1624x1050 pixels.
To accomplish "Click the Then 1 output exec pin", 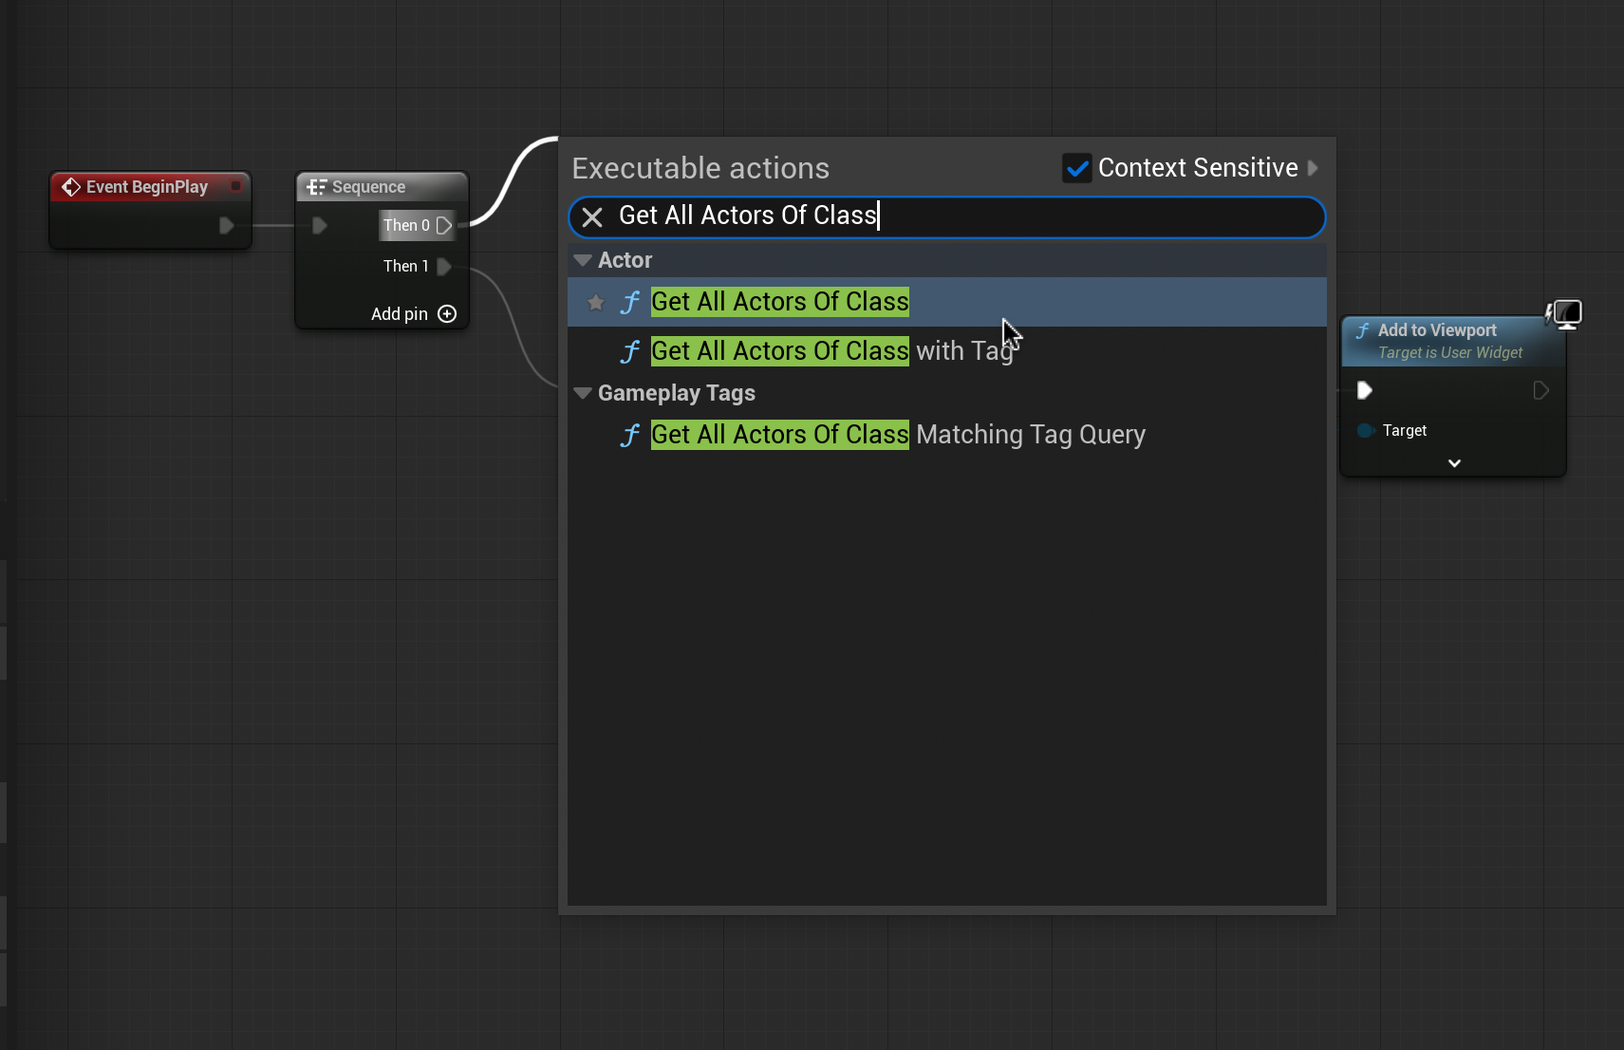I will point(443,267).
